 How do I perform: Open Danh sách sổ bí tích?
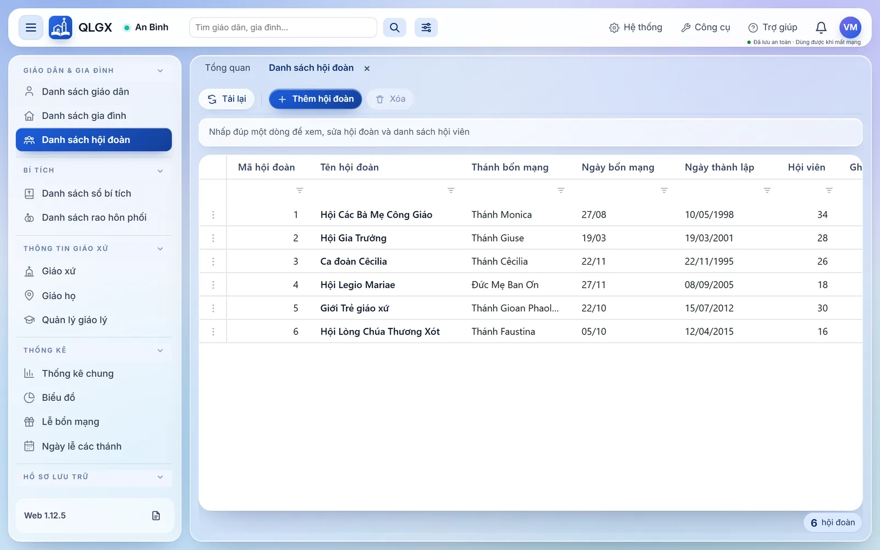click(94, 194)
